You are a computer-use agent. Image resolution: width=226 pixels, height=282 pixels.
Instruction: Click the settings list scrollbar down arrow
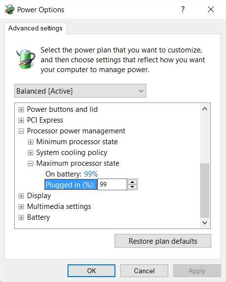[204, 223]
